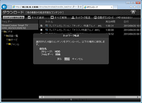Screen dimensions: 142x103
Task: Collapse the ビデオ folder tree node
Action: [3, 31]
